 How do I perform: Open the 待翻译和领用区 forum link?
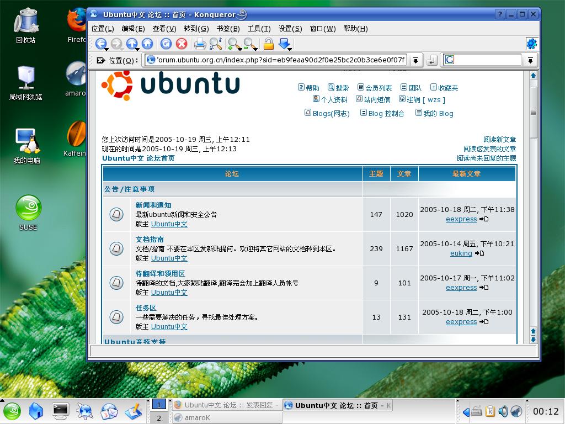pyautogui.click(x=161, y=273)
